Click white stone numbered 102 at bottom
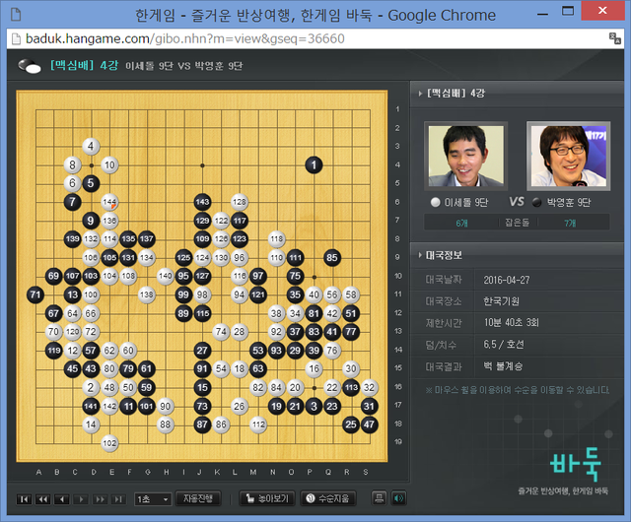631x522 pixels. coord(109,443)
